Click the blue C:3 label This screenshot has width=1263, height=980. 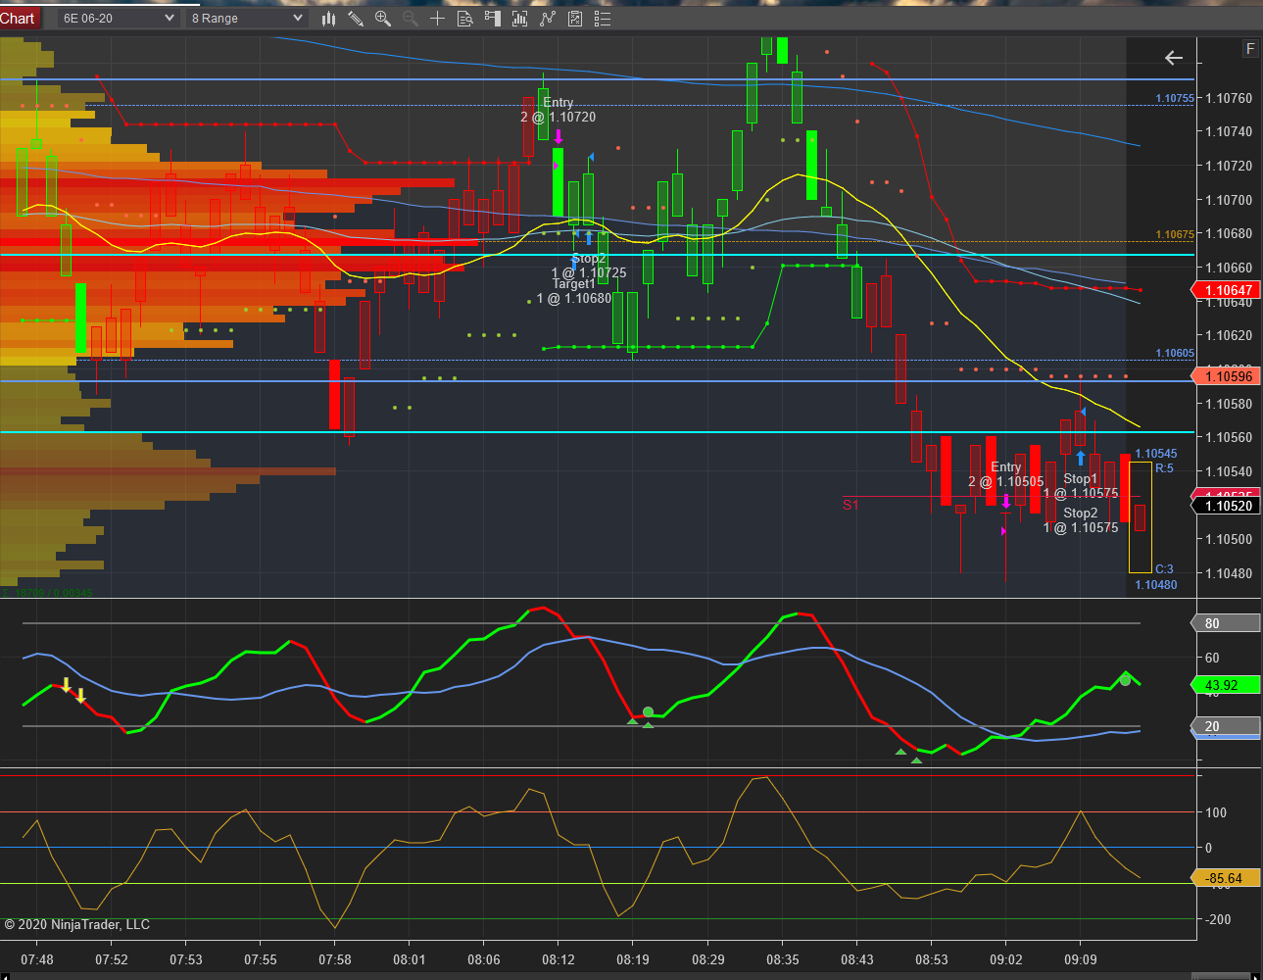(1164, 569)
